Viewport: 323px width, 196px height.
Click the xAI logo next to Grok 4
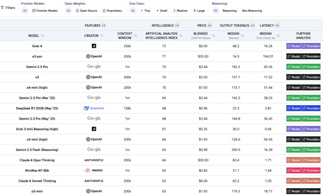[93, 46]
